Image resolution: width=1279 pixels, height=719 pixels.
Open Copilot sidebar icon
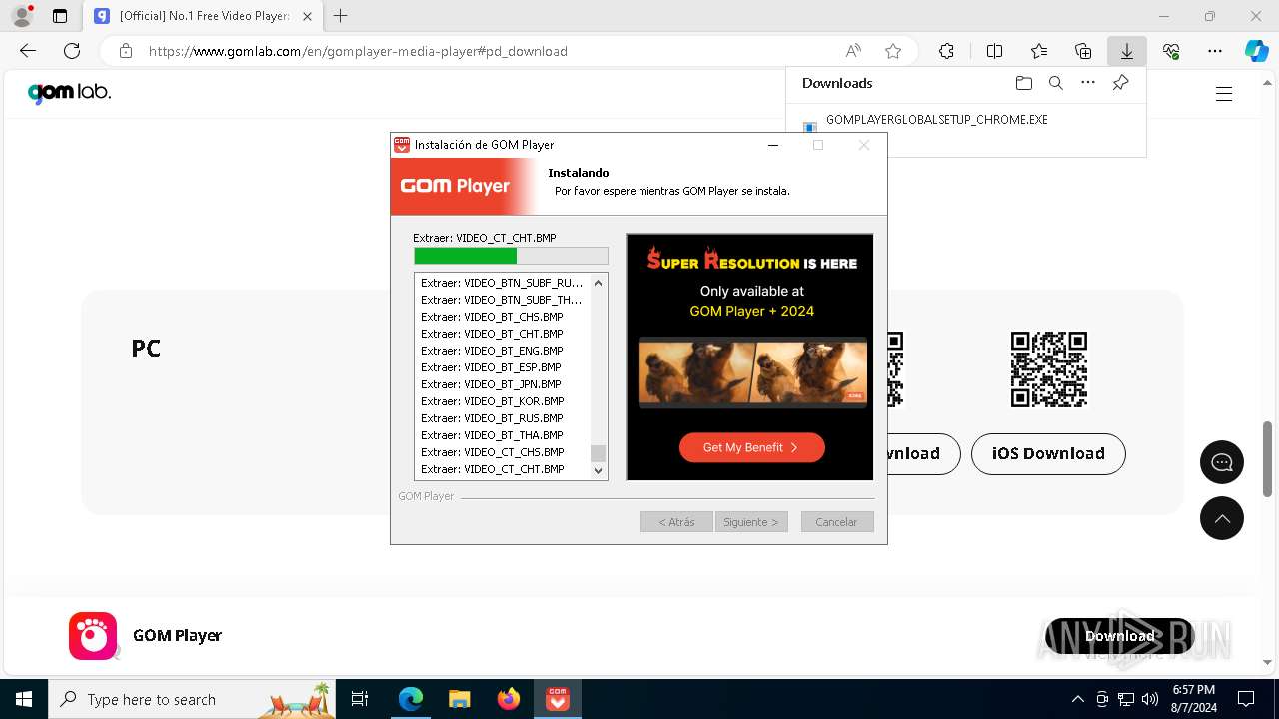pos(1256,51)
